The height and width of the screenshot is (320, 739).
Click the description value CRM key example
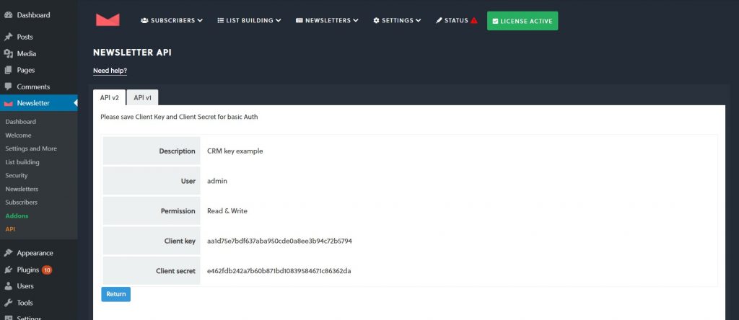235,151
